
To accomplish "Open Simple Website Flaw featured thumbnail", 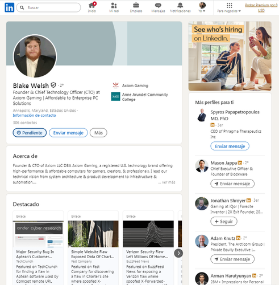I will pyautogui.click(x=93, y=234).
